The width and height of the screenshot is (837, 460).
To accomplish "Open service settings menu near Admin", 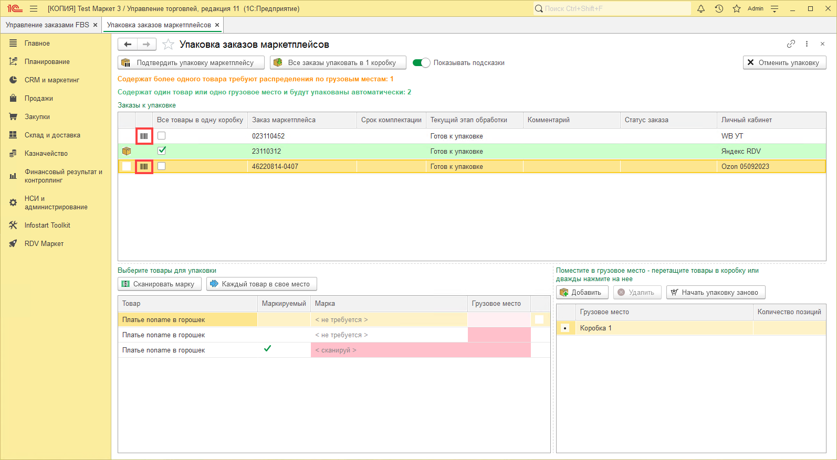I will click(x=775, y=8).
